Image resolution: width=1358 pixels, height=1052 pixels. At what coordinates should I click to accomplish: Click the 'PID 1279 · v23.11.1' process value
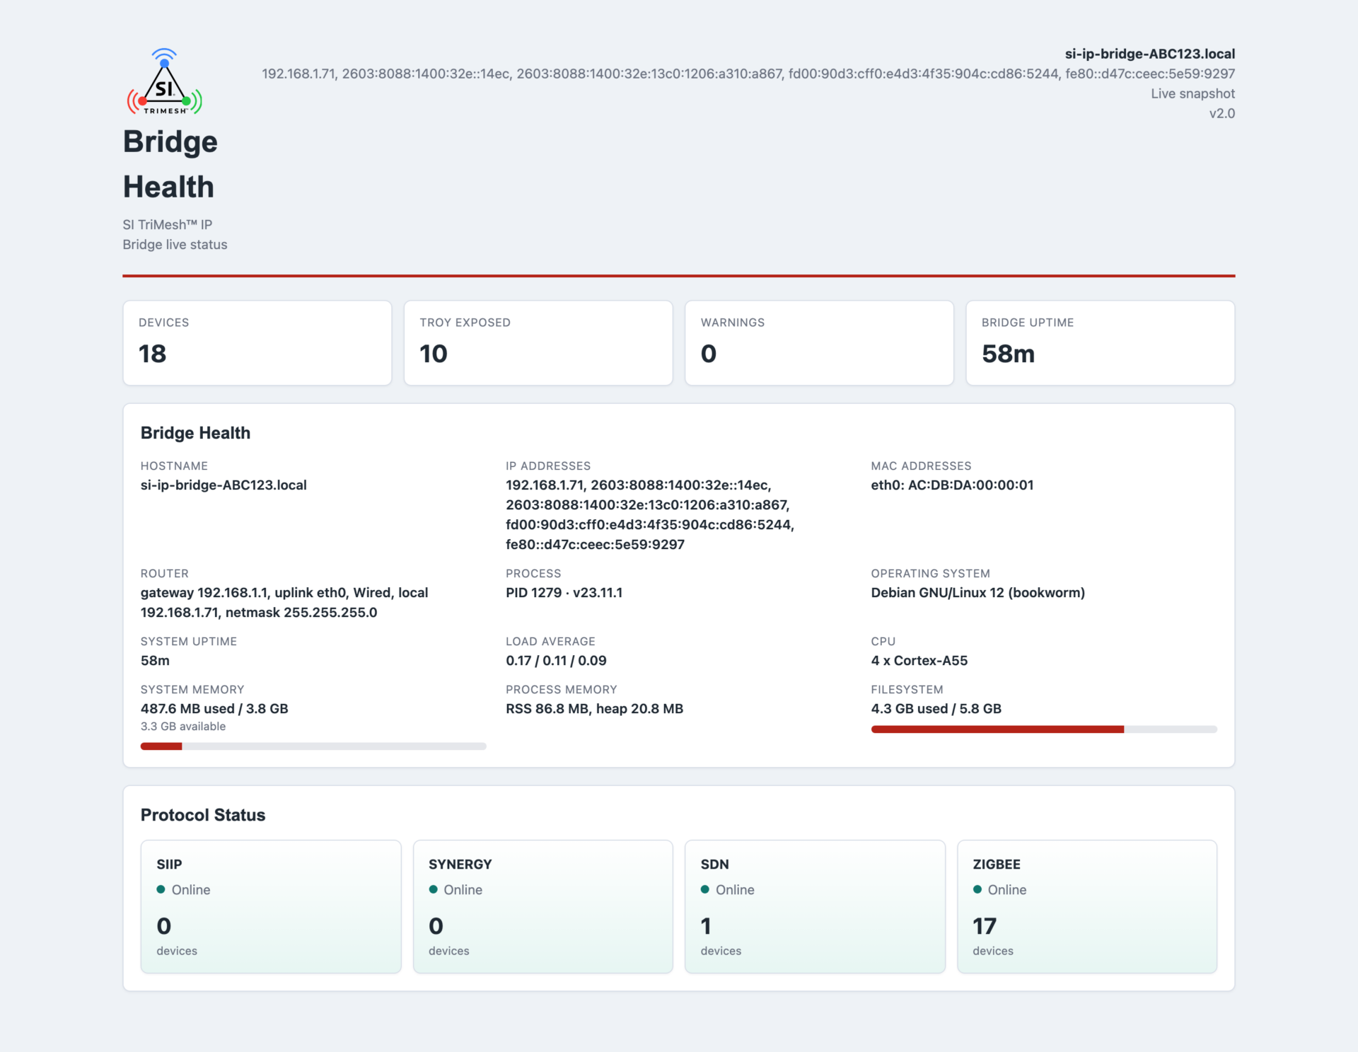point(564,593)
